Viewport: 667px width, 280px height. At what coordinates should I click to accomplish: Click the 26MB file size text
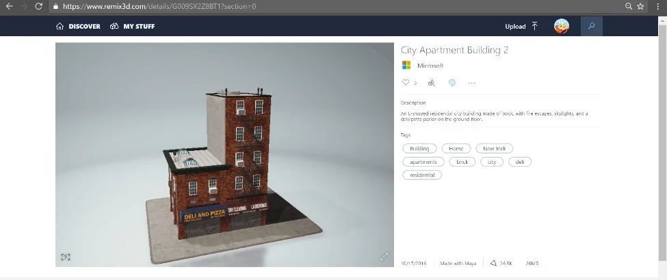[x=532, y=264]
